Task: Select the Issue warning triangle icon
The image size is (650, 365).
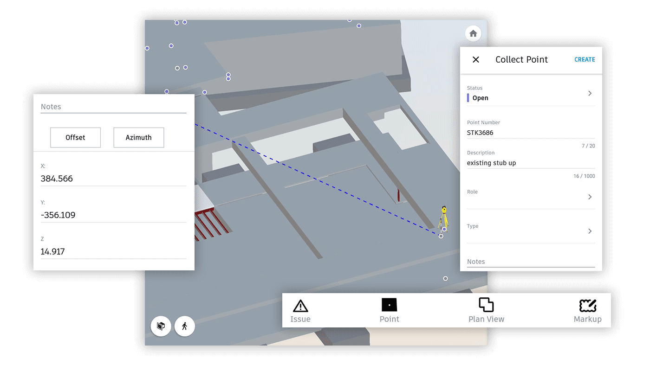Action: (x=300, y=306)
